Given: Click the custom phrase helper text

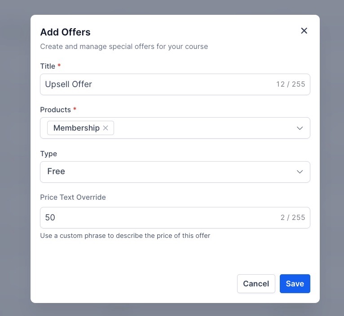Looking at the screenshot, I should pyautogui.click(x=125, y=235).
